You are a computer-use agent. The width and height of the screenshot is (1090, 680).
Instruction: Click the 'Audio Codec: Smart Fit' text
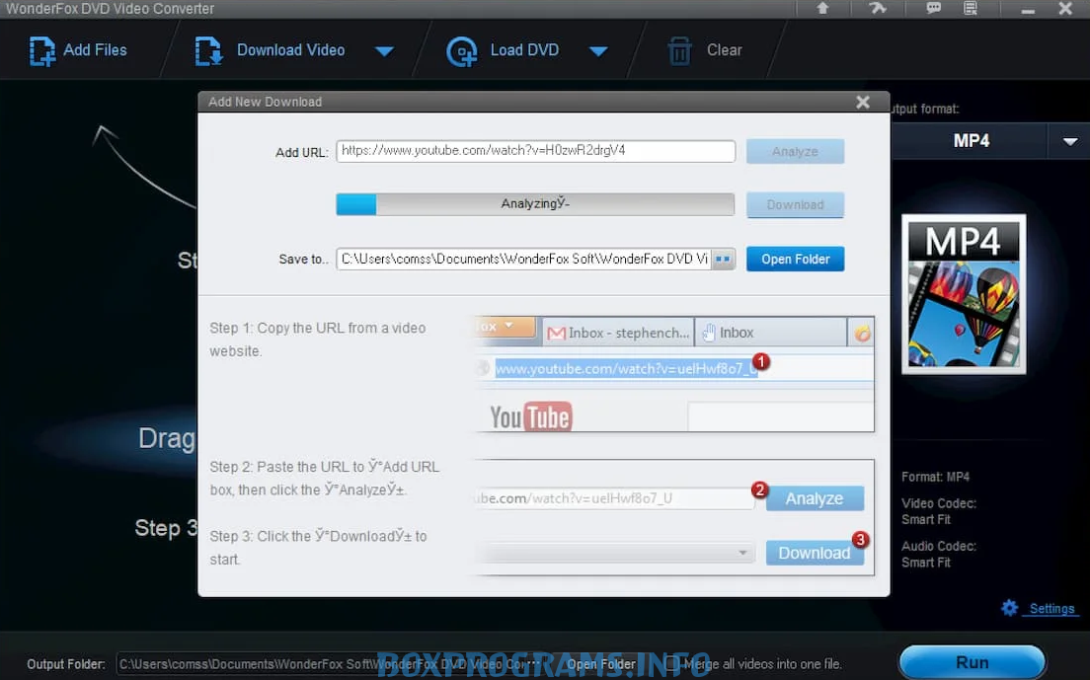[939, 555]
